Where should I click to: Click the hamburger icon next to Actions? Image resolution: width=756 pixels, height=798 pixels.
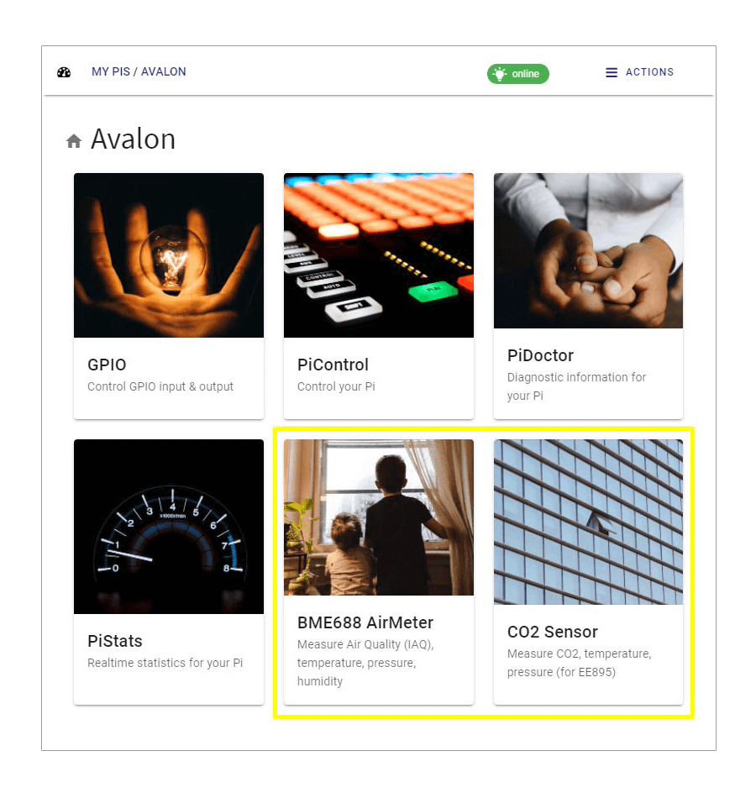pos(612,72)
